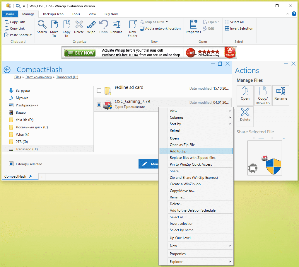The height and width of the screenshot is (267, 299).
Task: Click the Copy To ribbon icon
Action: click(66, 25)
